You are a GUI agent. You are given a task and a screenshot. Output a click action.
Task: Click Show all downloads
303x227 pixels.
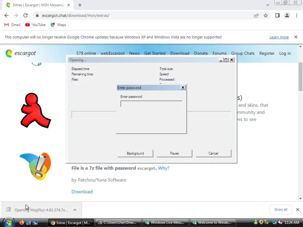[x=281, y=210]
